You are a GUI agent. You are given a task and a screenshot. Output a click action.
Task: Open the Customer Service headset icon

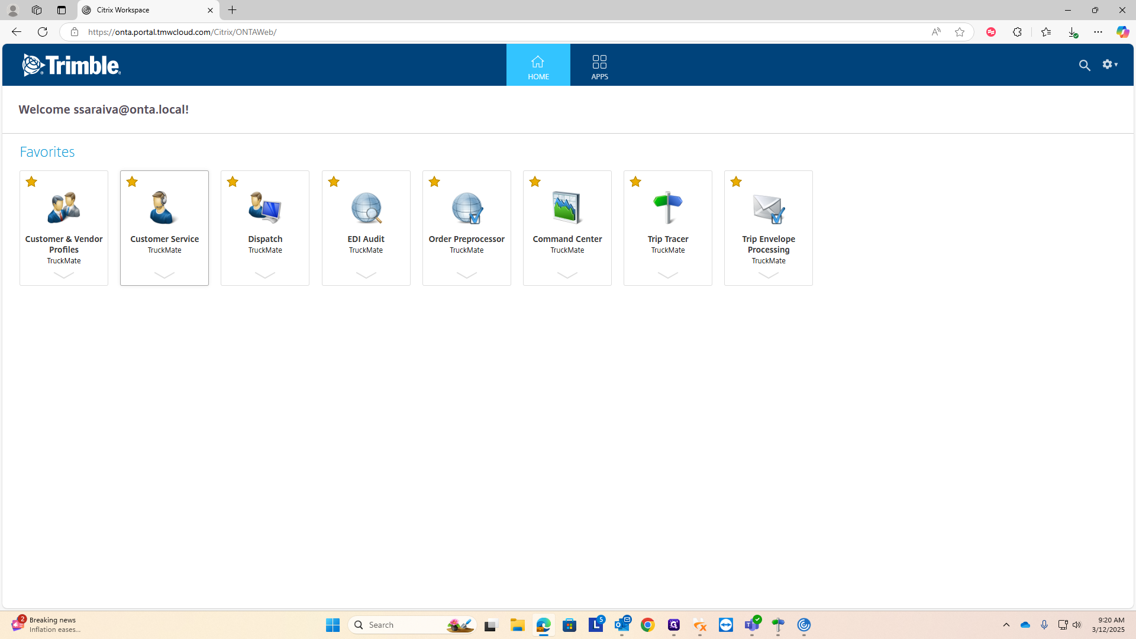click(x=164, y=208)
